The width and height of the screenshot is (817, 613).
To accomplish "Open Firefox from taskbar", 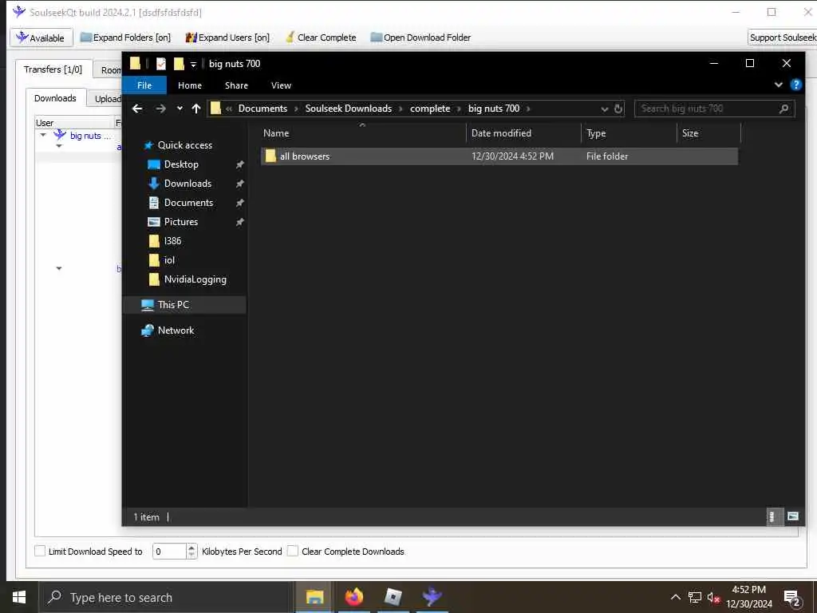I will (353, 597).
